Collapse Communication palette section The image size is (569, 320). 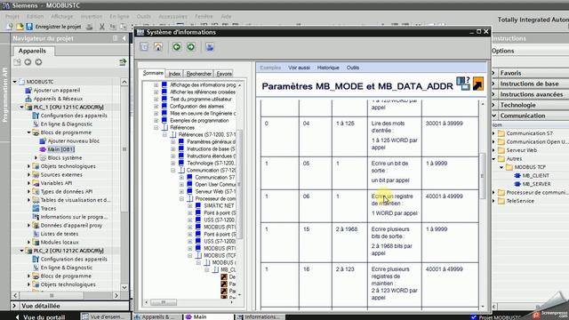494,116
